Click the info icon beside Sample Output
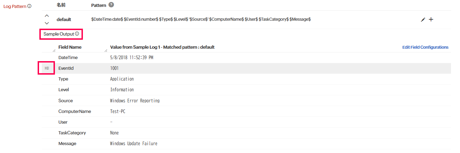The height and width of the screenshot is (153, 460). coord(77,34)
